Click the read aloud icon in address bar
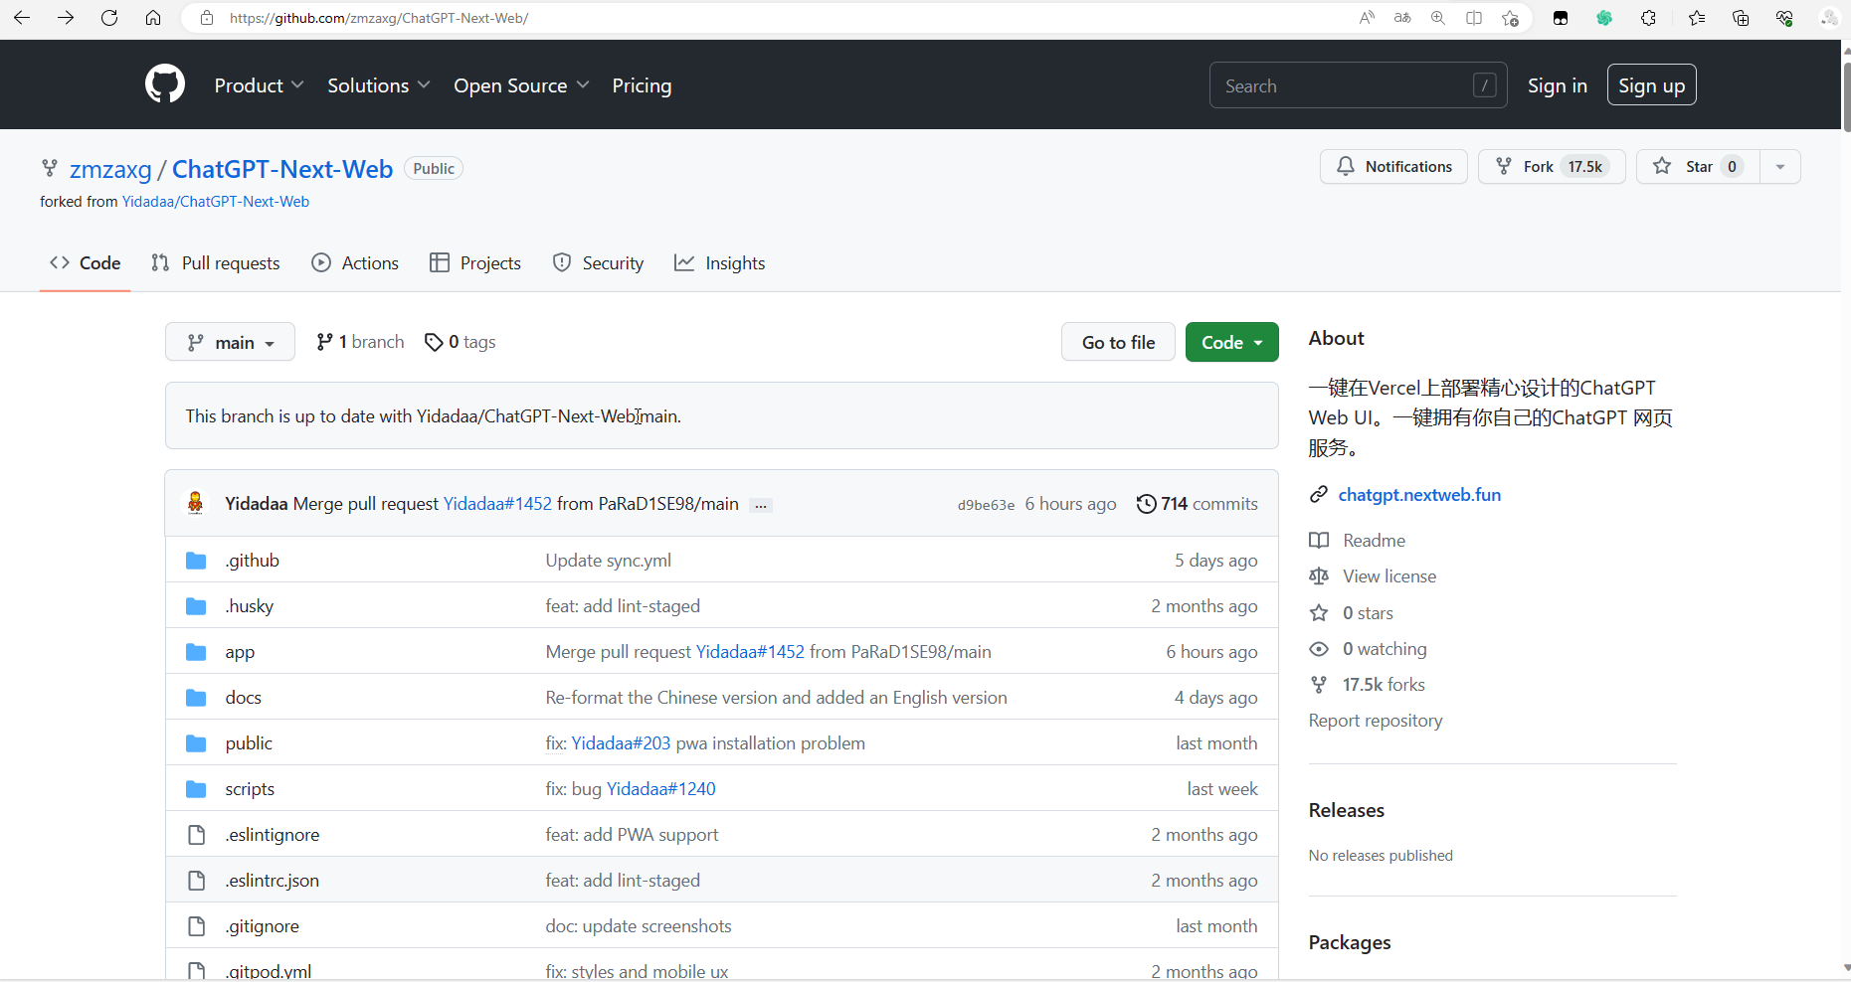Screen dimensions: 1851x982 pos(1367,18)
